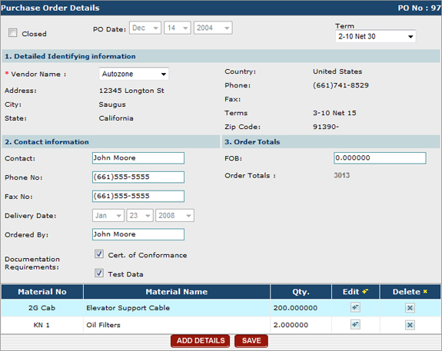
Task: Click the SAVE button
Action: 251,341
